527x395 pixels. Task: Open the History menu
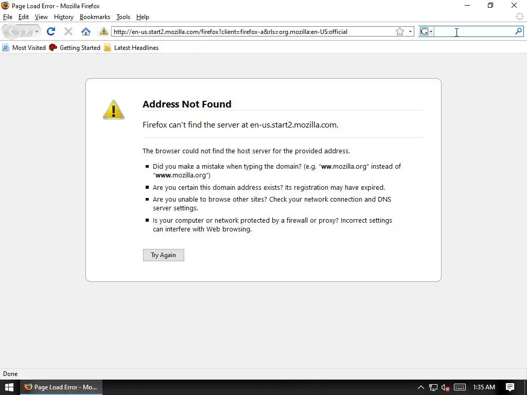63,17
